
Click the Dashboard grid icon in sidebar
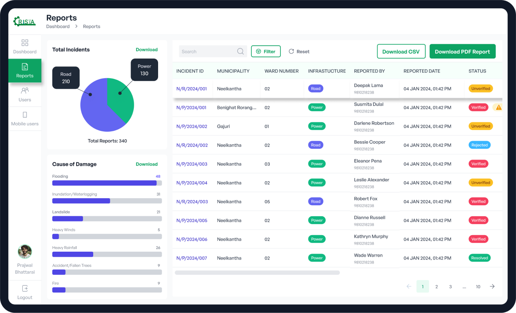(x=25, y=43)
